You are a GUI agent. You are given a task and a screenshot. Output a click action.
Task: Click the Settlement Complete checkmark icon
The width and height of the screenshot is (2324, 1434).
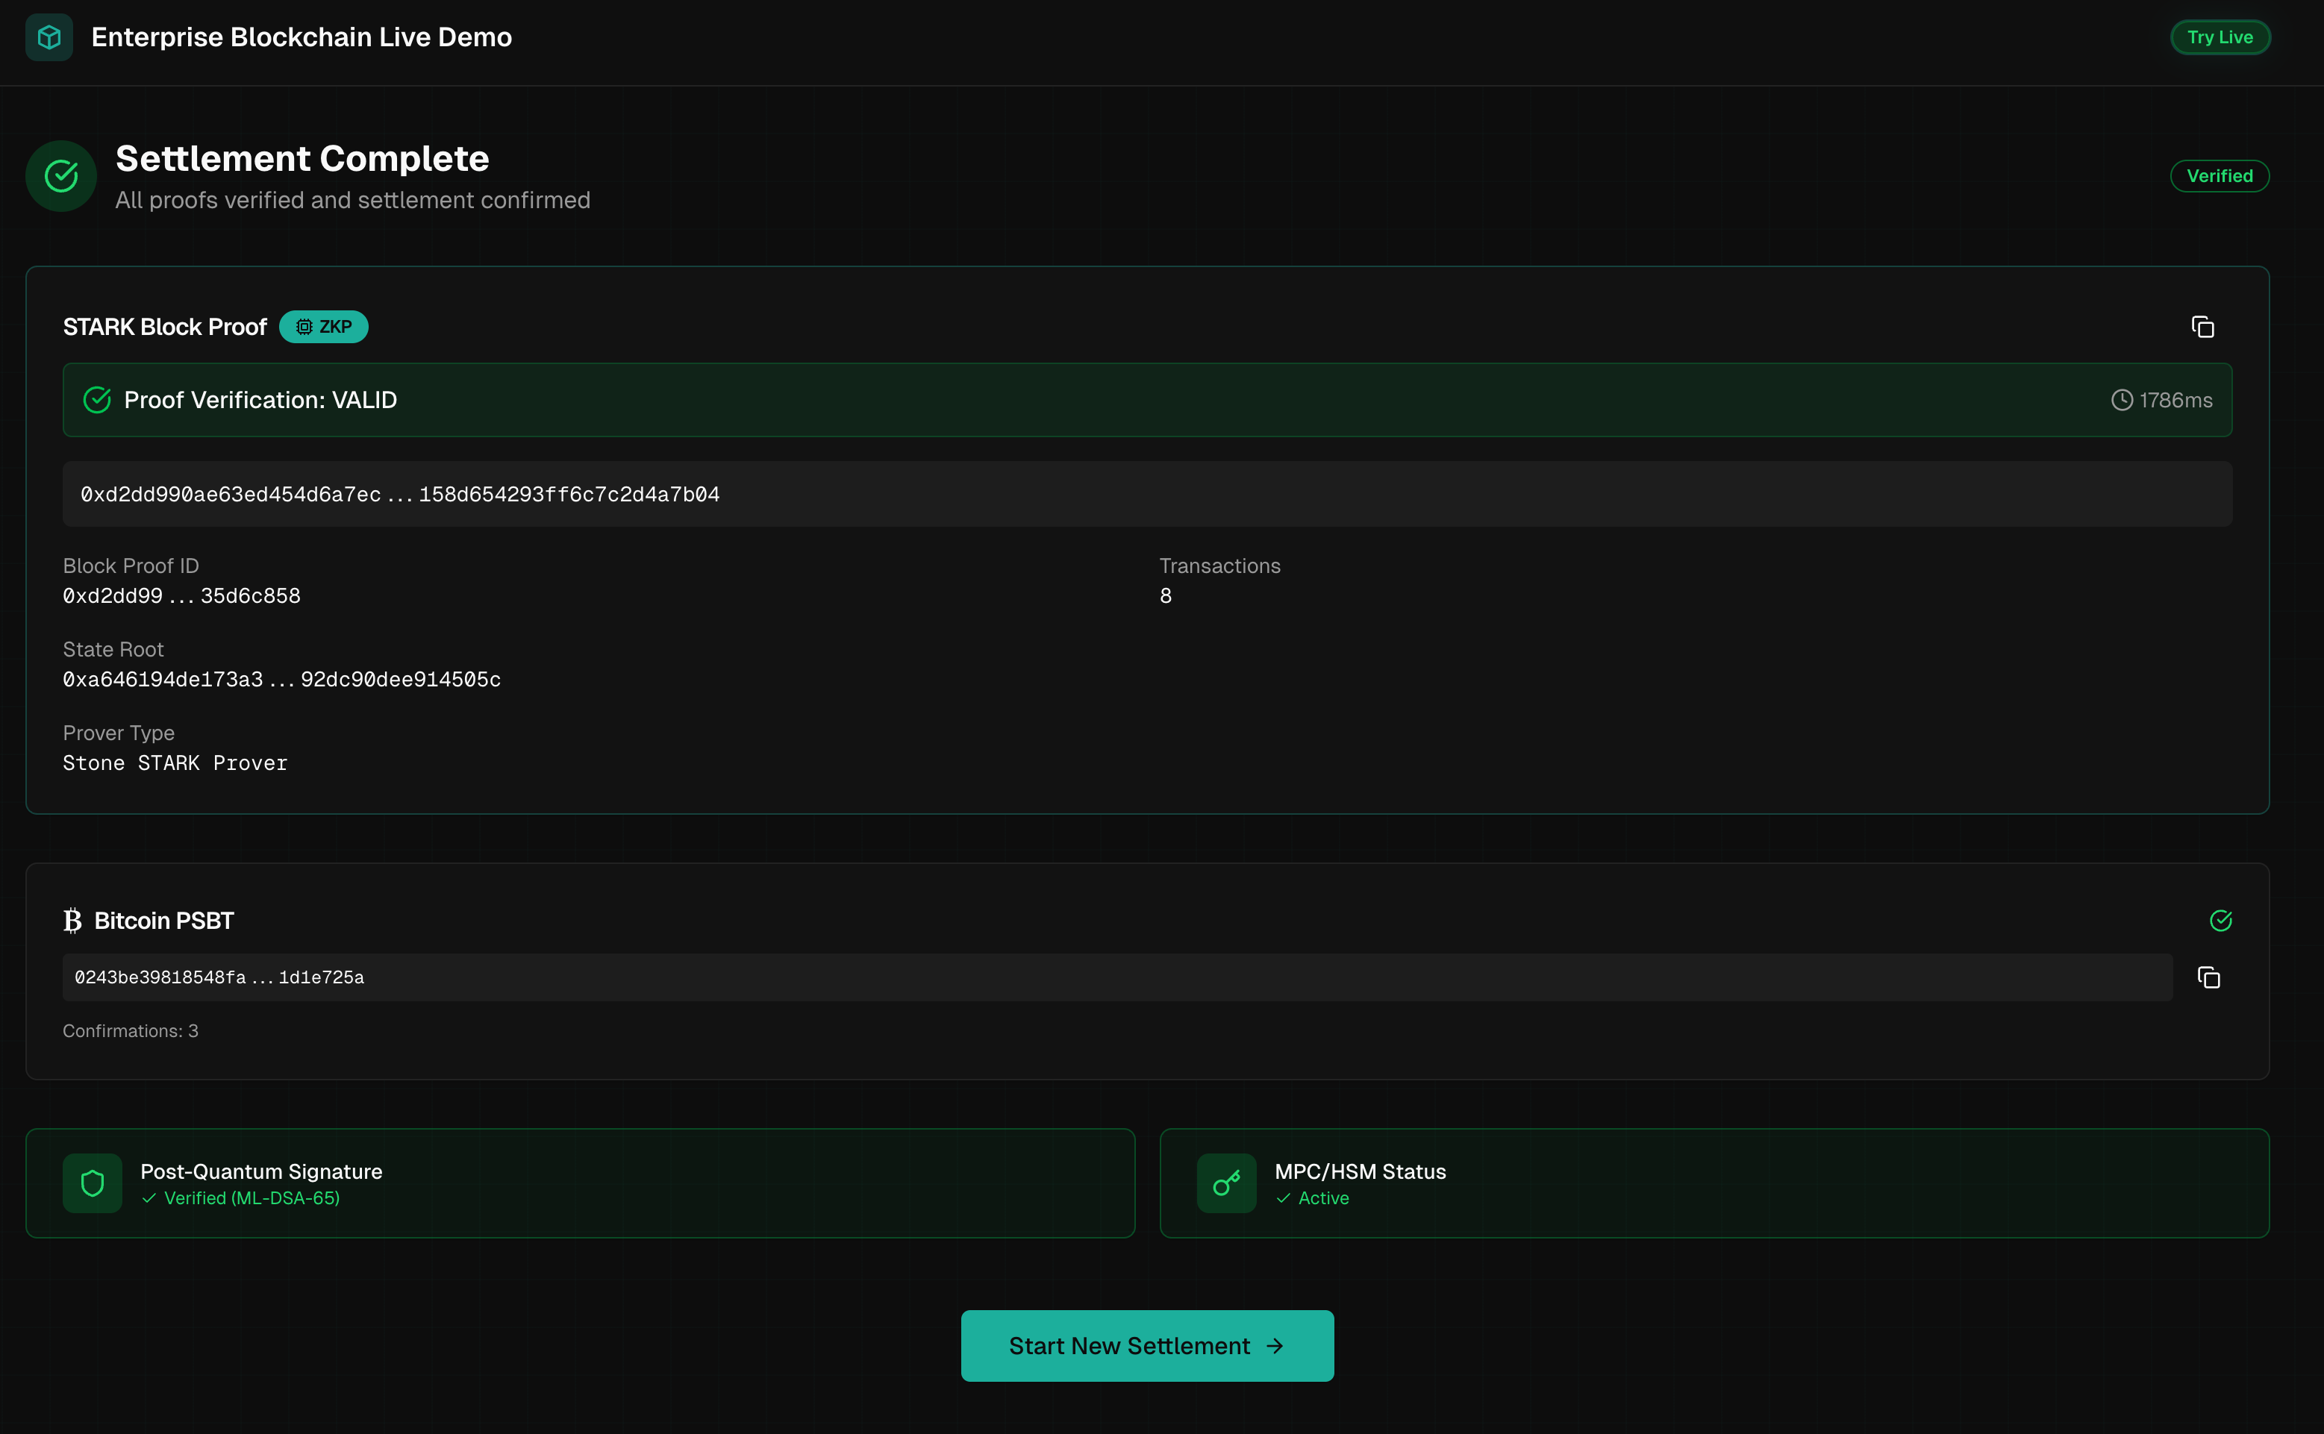62,175
